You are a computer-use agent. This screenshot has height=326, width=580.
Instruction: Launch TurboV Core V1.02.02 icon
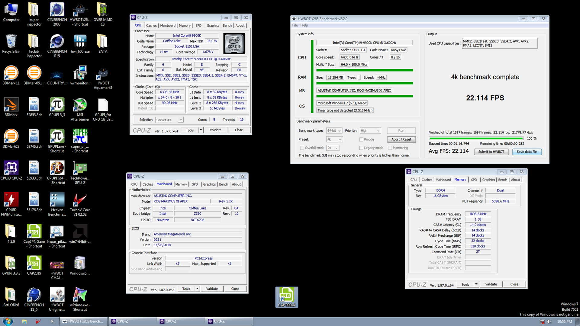pos(80,204)
